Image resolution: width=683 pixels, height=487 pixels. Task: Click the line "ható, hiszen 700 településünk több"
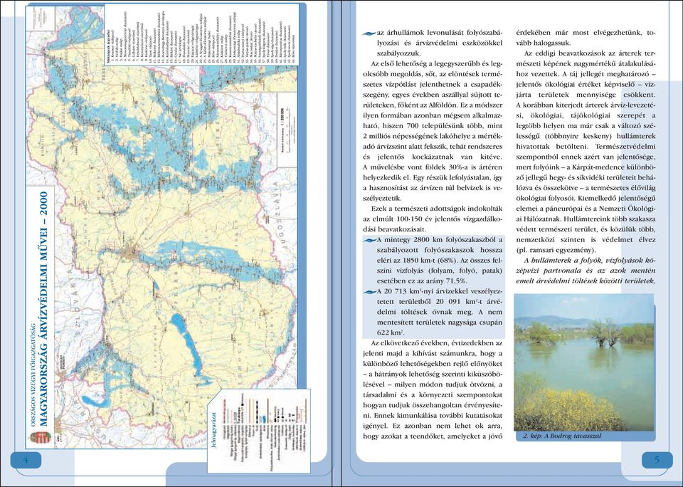click(433, 125)
